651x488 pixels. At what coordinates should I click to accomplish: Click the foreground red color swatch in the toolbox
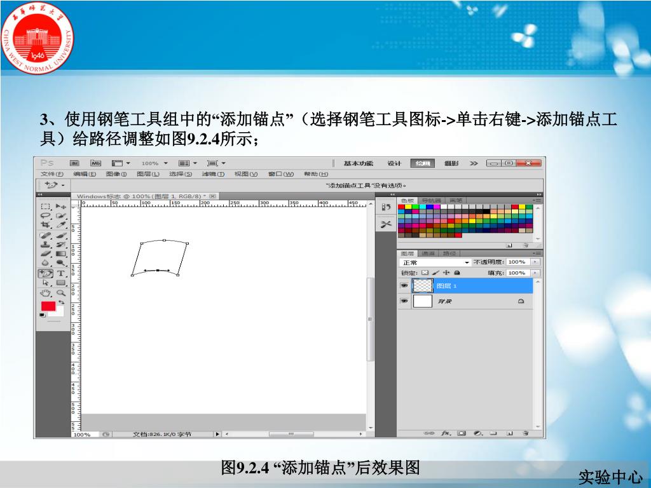point(48,306)
